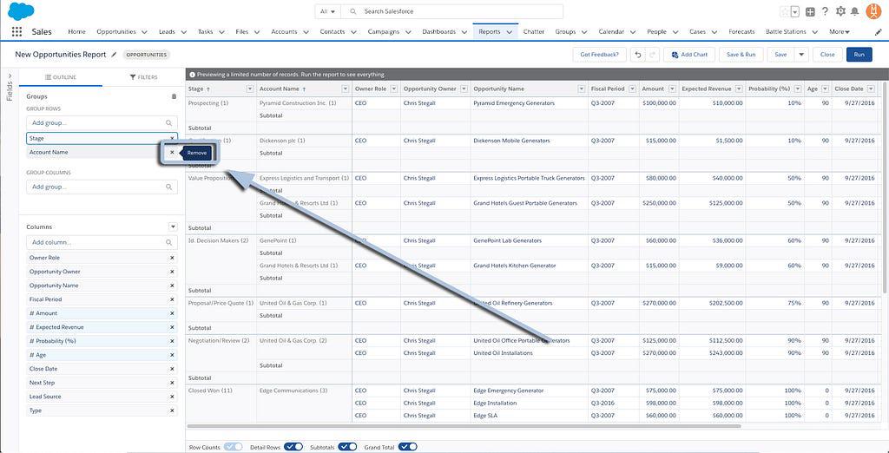Delete all groups with trash icon
889x453 pixels.
174,96
